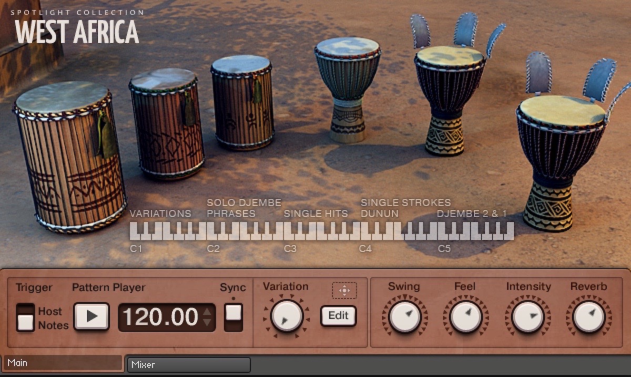Click the SINGLE HITS label
Screen dimensions: 631x377
(x=316, y=213)
